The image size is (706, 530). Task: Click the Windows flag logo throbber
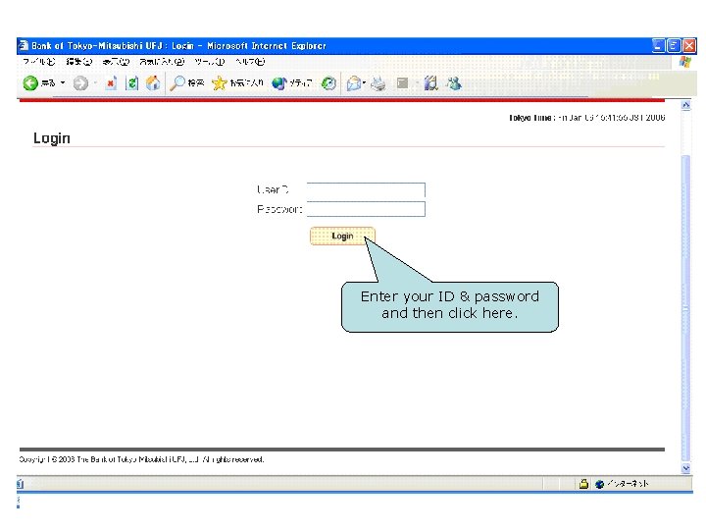[684, 62]
